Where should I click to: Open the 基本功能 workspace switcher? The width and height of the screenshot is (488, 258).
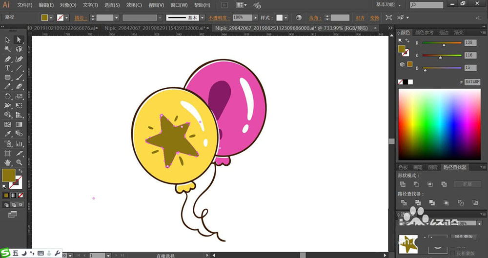click(x=388, y=5)
